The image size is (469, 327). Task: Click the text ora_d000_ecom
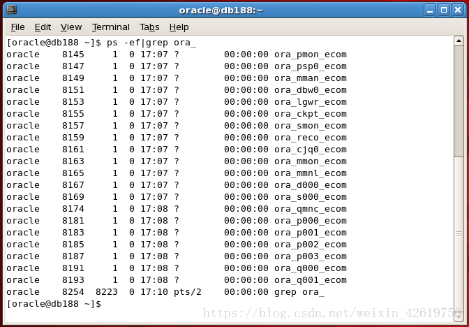(x=311, y=185)
